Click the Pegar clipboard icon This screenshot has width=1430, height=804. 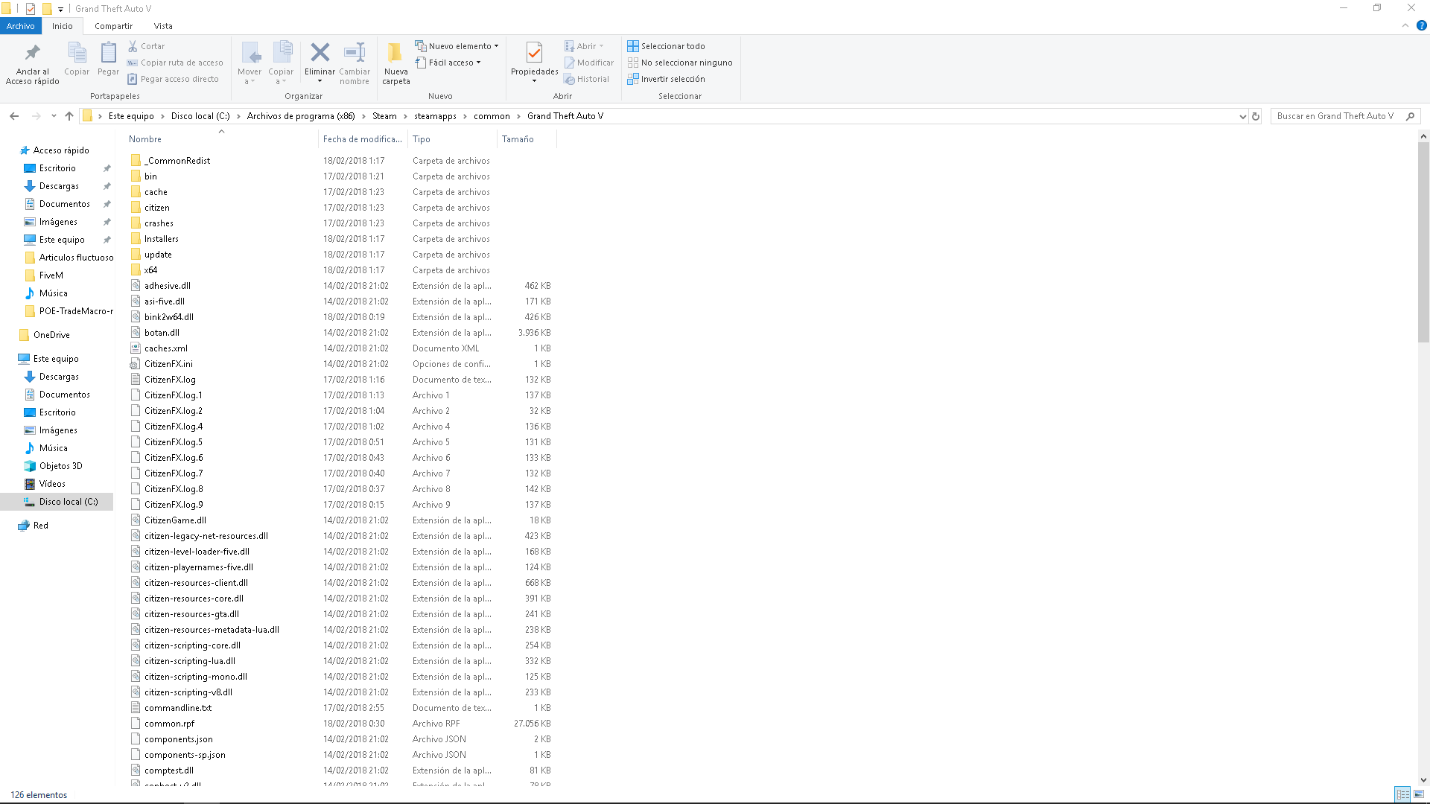[x=108, y=53]
